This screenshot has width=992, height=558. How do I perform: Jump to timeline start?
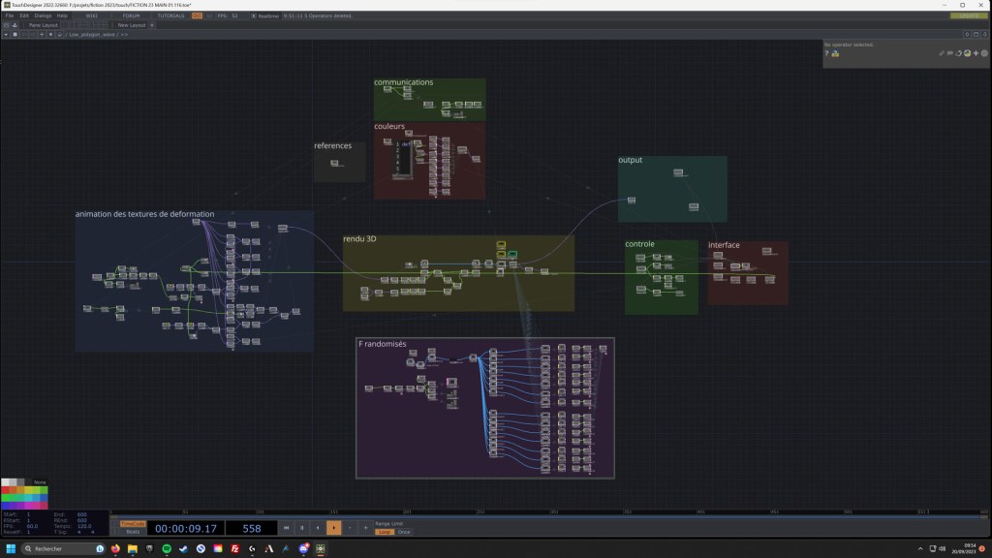coord(286,528)
